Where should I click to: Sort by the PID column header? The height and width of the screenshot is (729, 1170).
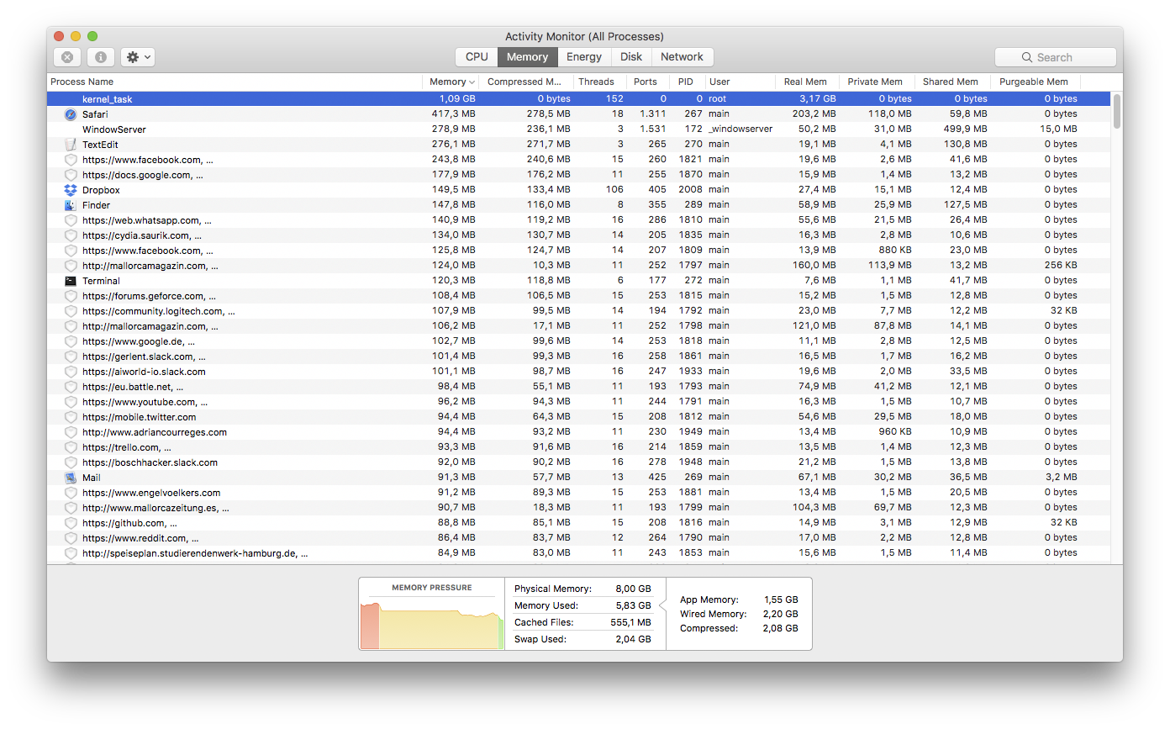[686, 82]
